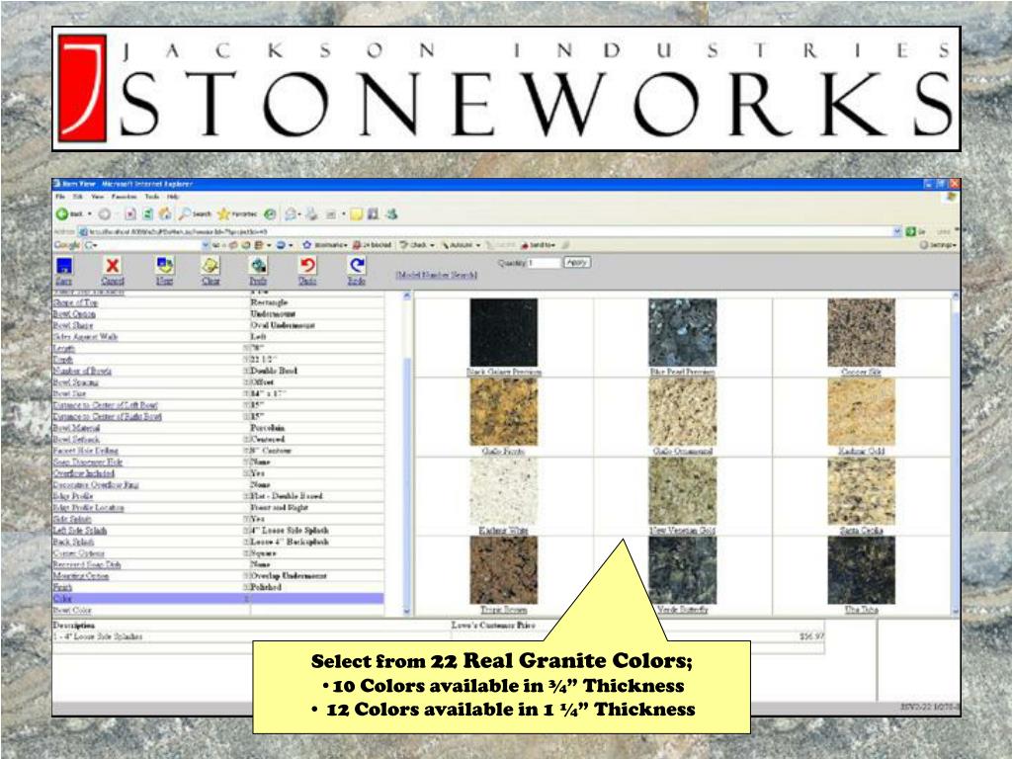1012x759 pixels.
Task: Select the Black Galaxy granite swatch
Action: pos(503,332)
